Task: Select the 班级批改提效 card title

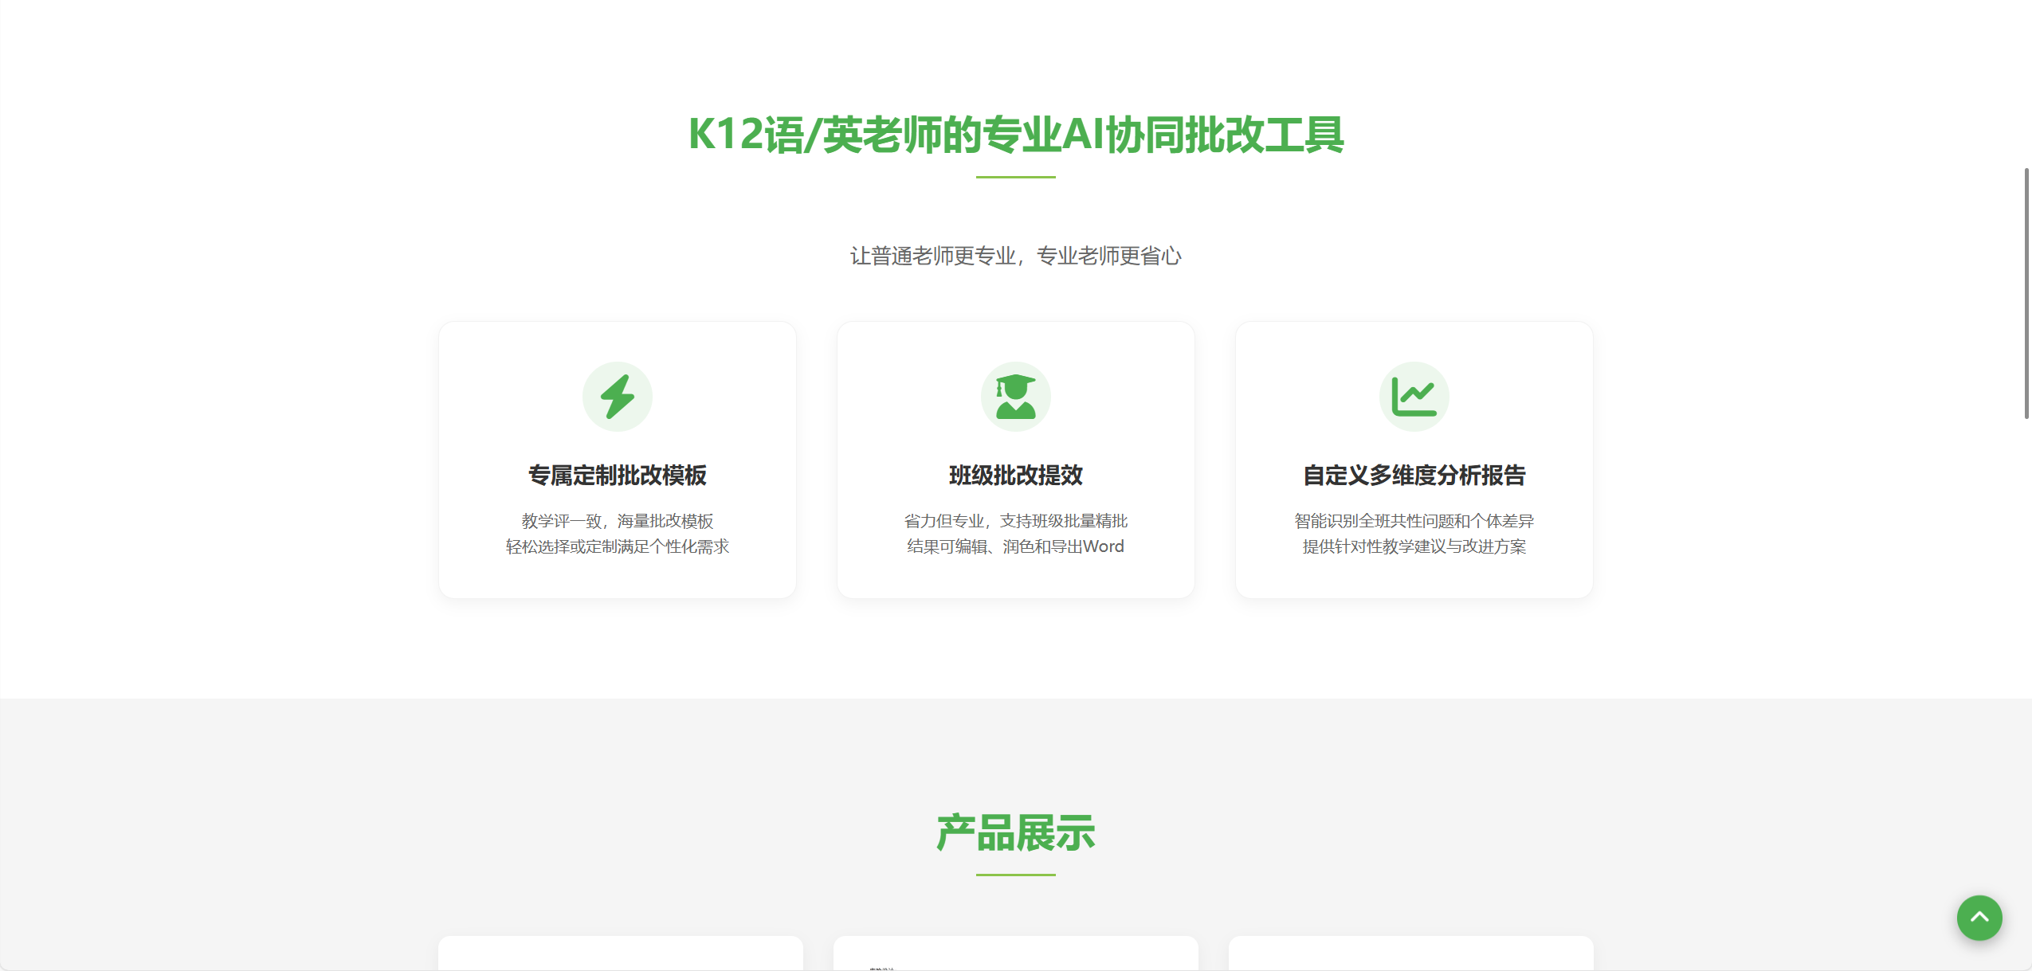Action: (x=1016, y=475)
